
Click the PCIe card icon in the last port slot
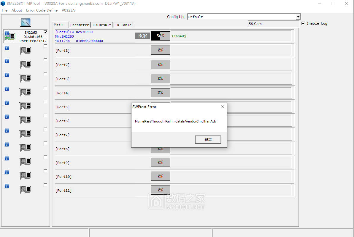25,189
